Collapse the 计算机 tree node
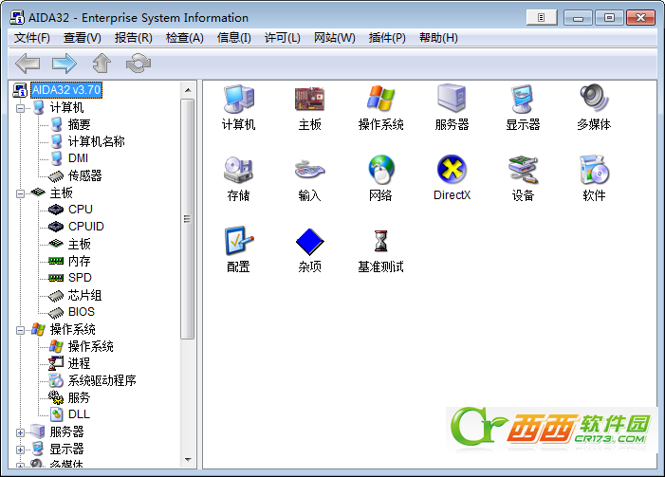665x477 pixels. (20, 108)
